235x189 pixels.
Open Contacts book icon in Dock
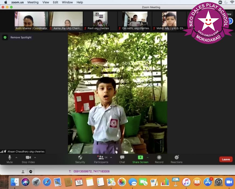[68, 182]
